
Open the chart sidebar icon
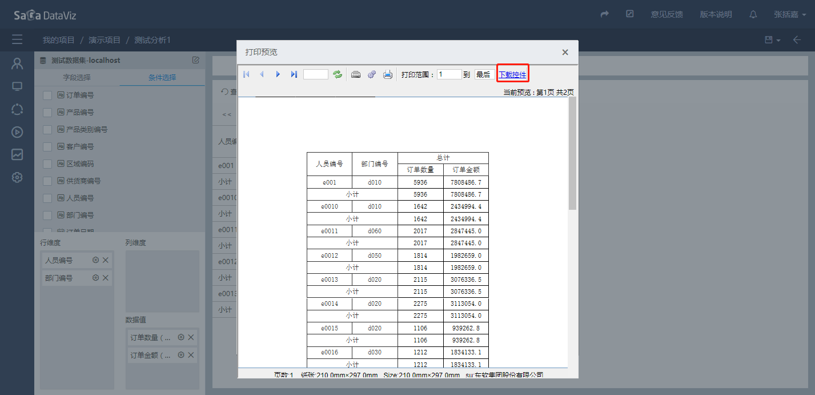point(17,154)
